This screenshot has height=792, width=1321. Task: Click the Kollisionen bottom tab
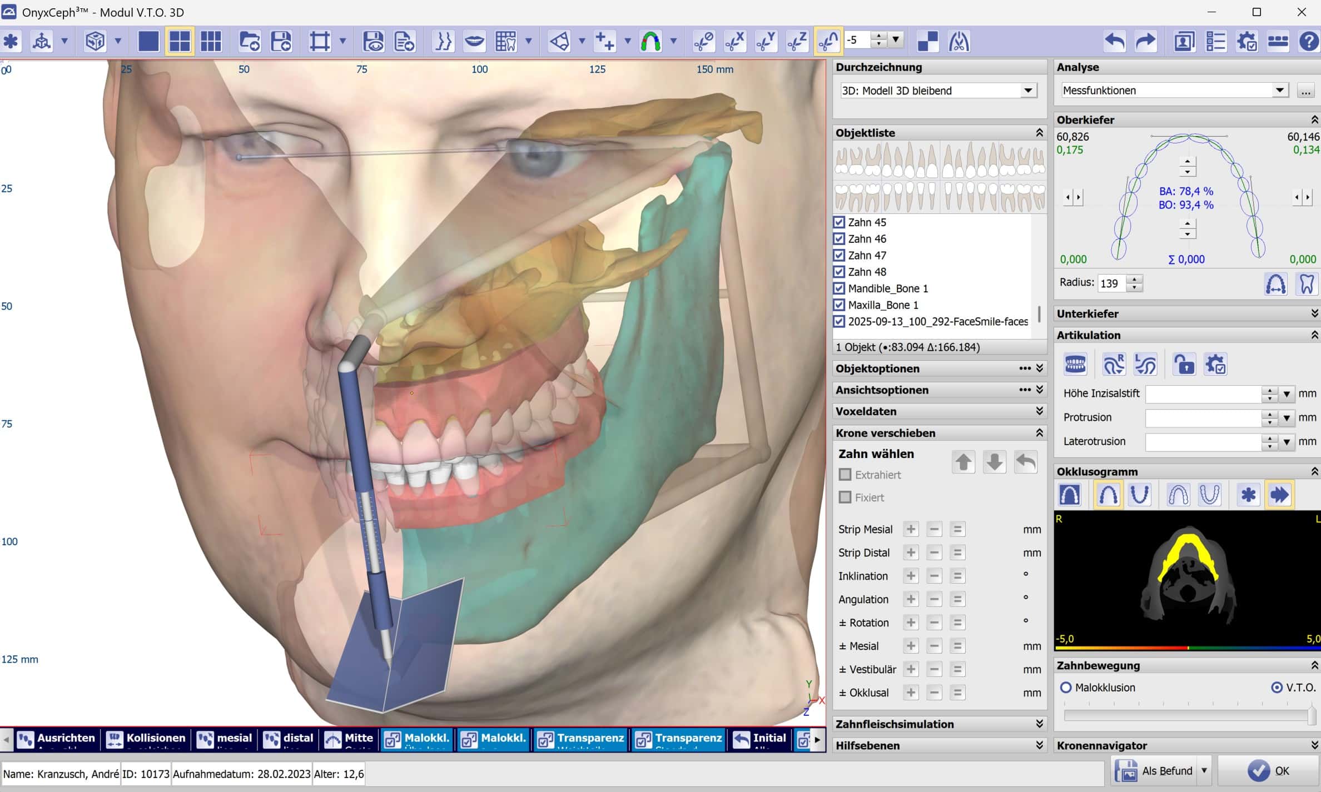pyautogui.click(x=146, y=739)
